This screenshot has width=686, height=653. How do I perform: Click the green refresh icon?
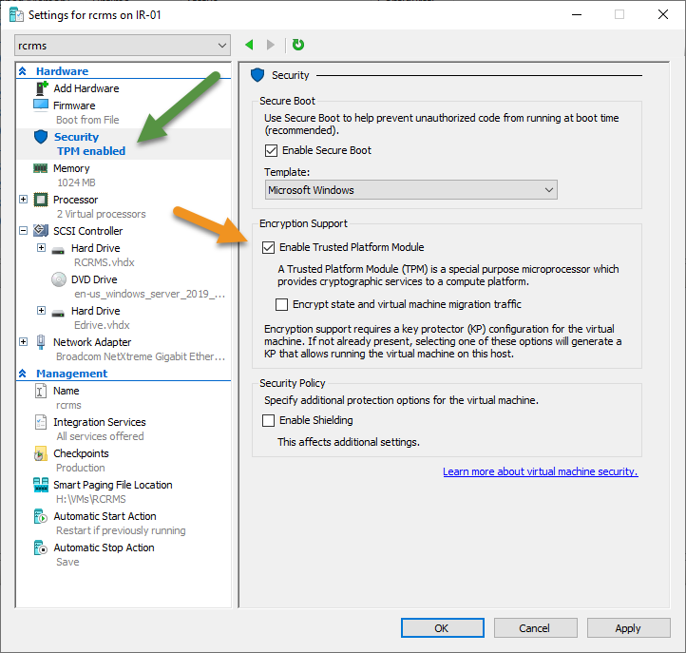pos(298,45)
